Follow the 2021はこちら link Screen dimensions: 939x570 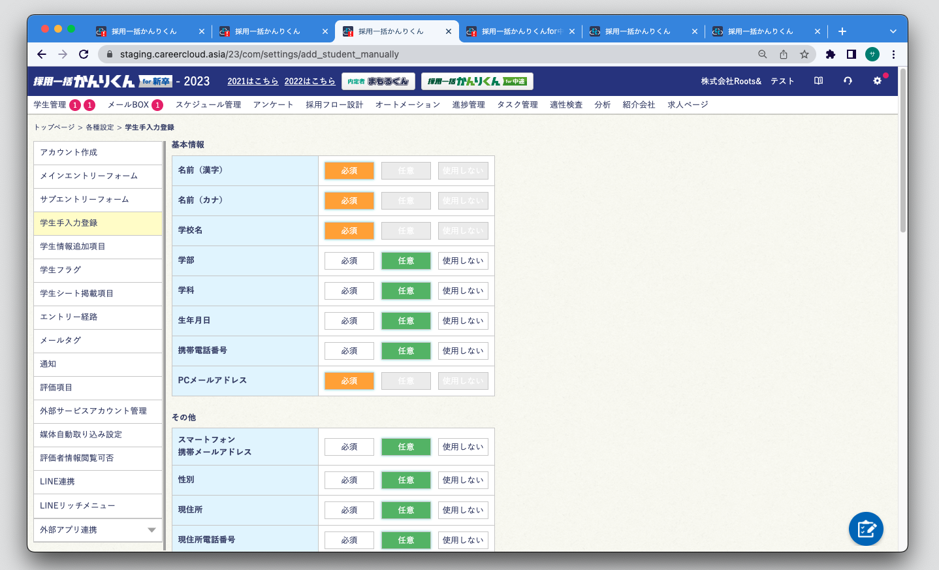click(x=253, y=82)
